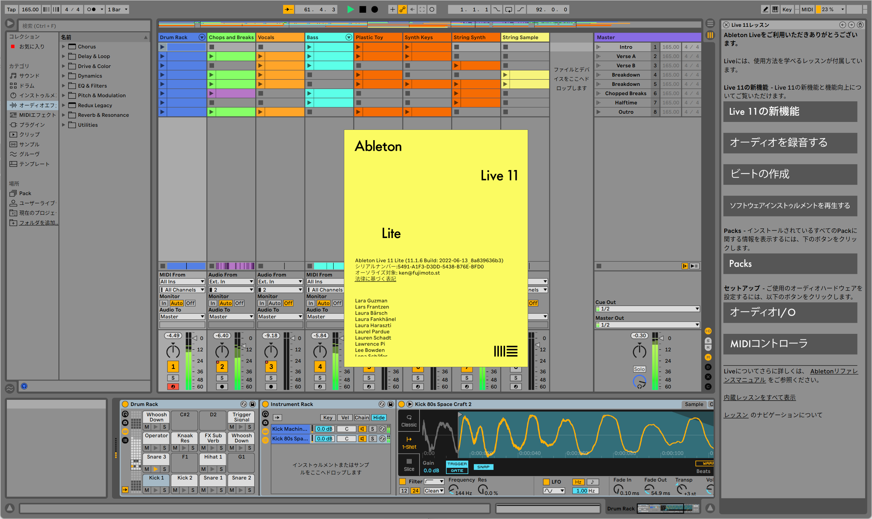Expand the Reverb & Resonance folder

point(64,115)
